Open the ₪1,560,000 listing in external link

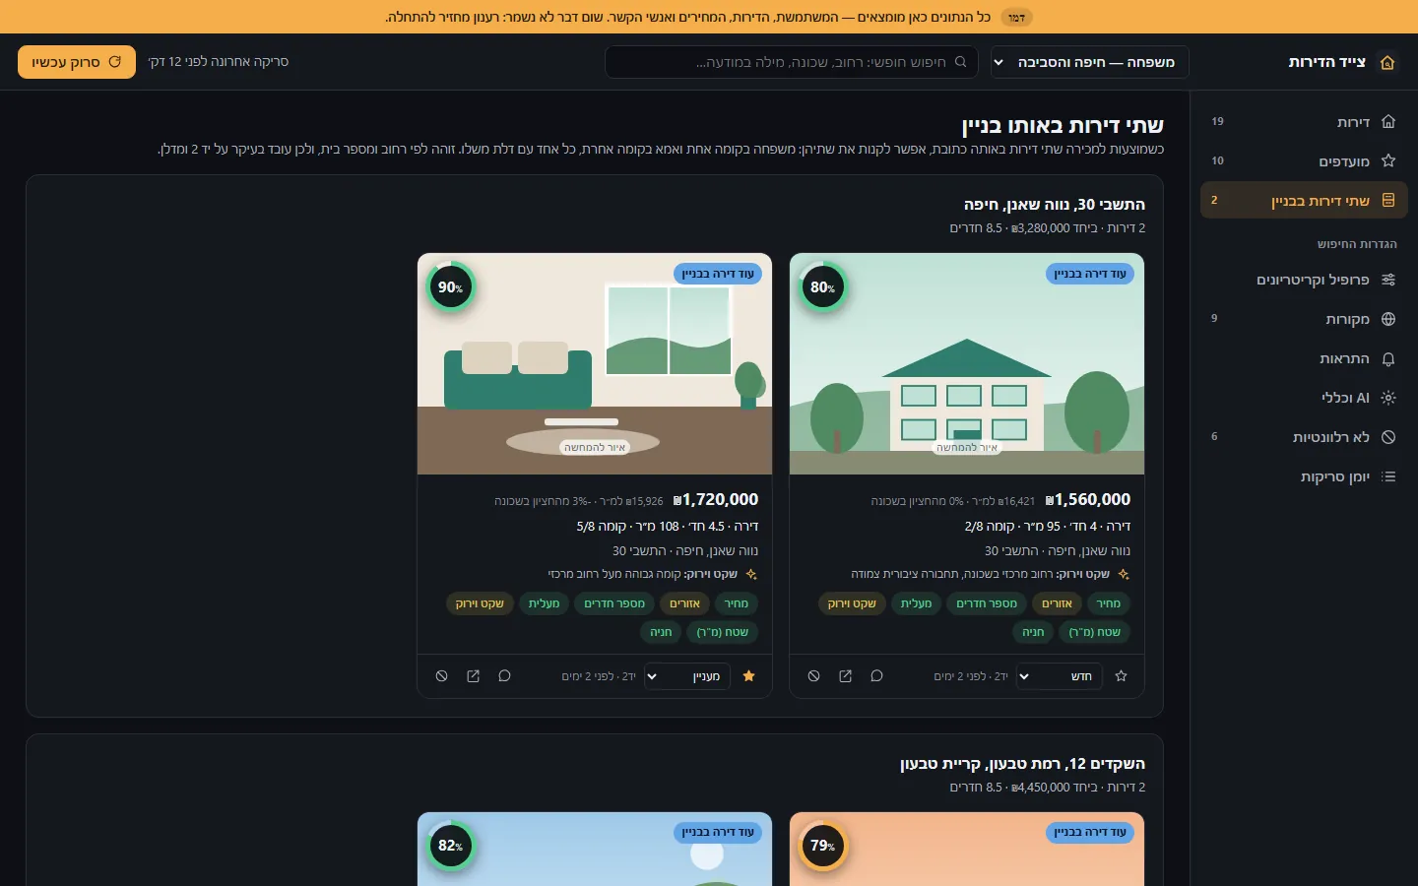[x=845, y=676]
